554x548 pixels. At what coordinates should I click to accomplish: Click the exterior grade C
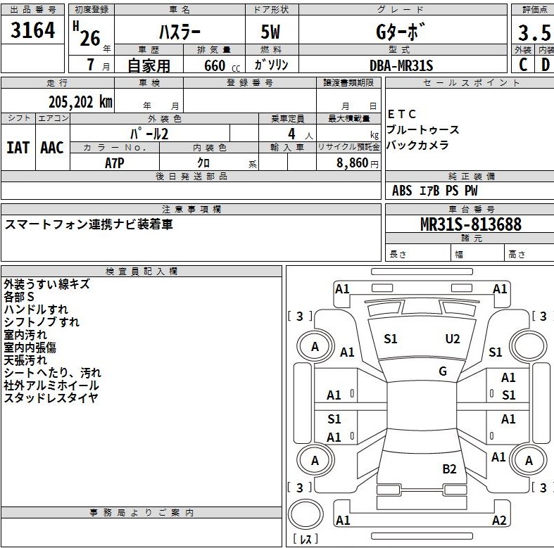523,65
